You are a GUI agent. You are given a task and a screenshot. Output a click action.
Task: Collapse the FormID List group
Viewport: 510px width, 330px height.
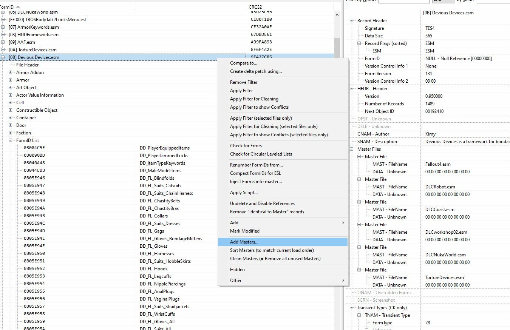pyautogui.click(x=11, y=140)
